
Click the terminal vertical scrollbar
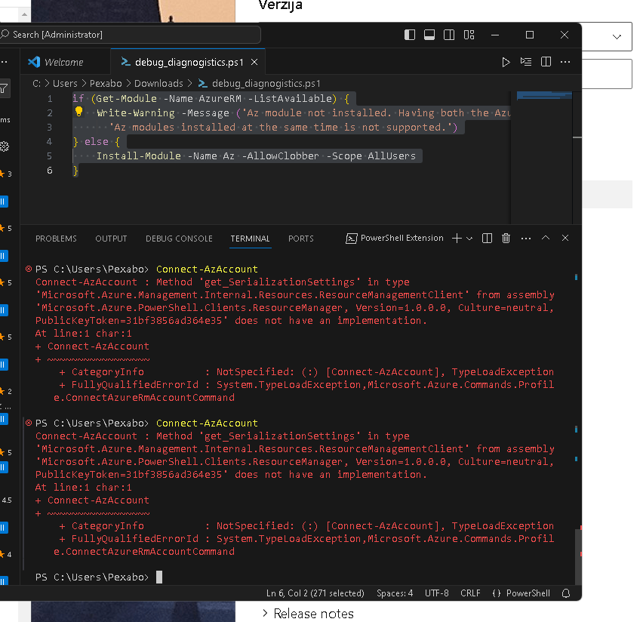click(578, 556)
